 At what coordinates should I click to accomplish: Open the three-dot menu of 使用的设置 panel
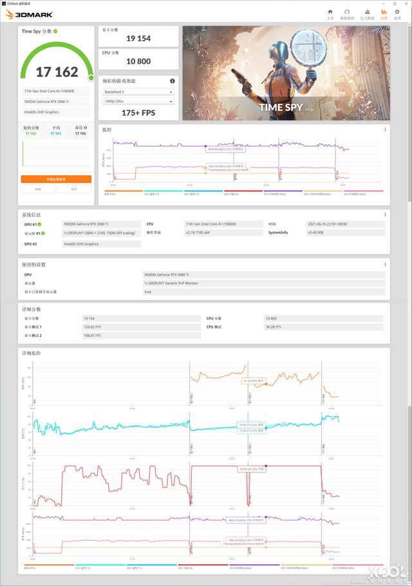[385, 265]
